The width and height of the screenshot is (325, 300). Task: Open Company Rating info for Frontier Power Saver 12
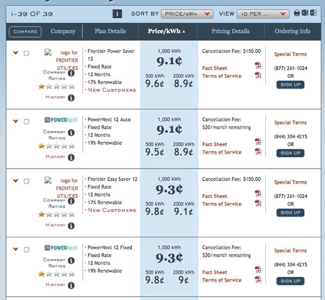[71, 73]
